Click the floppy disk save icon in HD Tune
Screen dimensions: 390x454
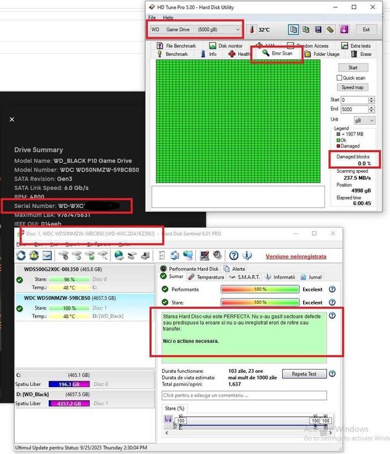click(318, 29)
